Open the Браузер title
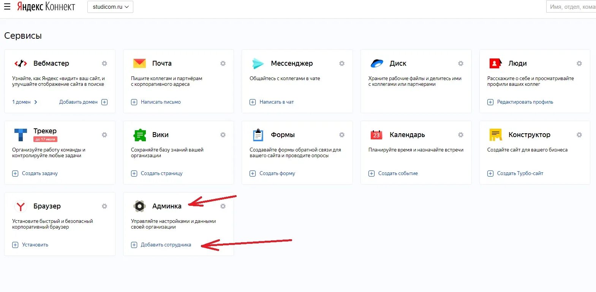Image resolution: width=596 pixels, height=292 pixels. 47,206
